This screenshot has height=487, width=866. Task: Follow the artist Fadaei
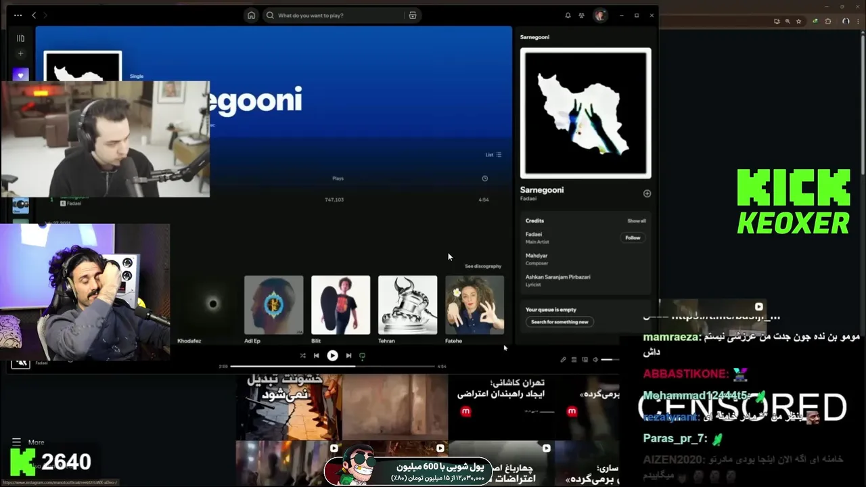click(633, 238)
